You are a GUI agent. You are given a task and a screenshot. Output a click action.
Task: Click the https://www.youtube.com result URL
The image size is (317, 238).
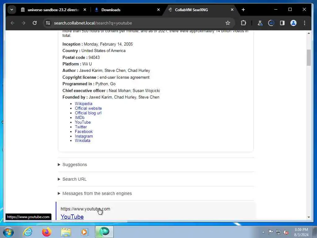click(85, 209)
